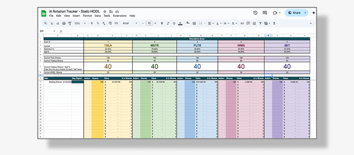The height and width of the screenshot is (155, 354).
Task: Format selection as percent
Action: (x=98, y=23)
